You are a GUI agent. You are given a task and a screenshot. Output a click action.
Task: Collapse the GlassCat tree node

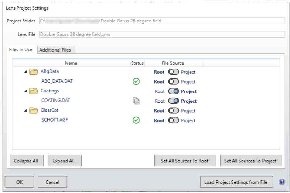pyautogui.click(x=25, y=110)
